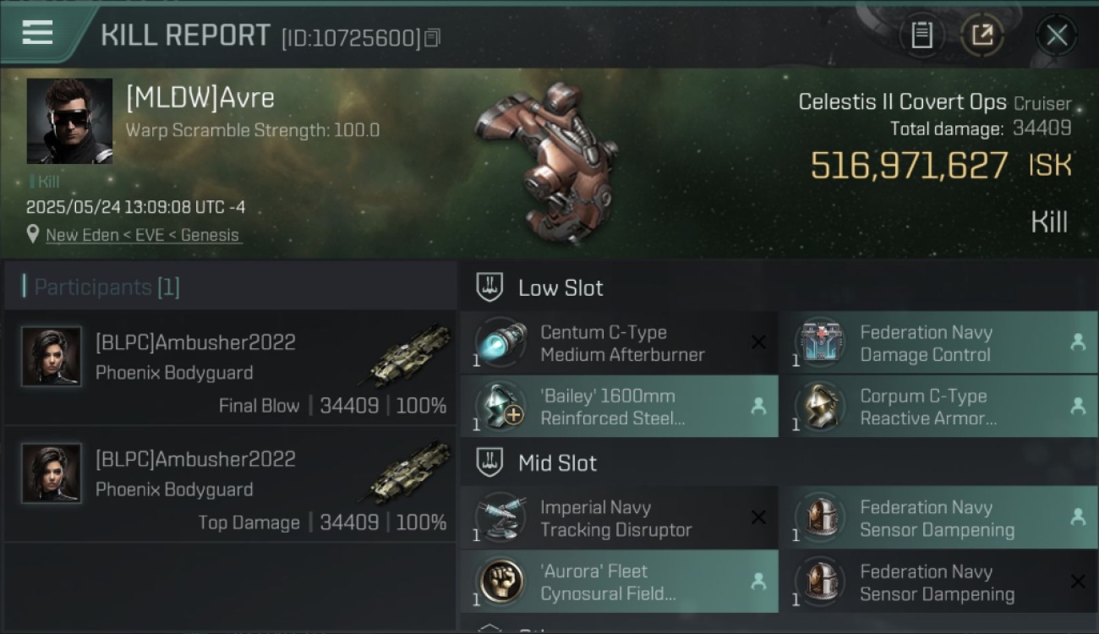Screen dimensions: 1099x634
Task: Open the Top Damage Ambusher2022 participant entry
Action: point(230,484)
